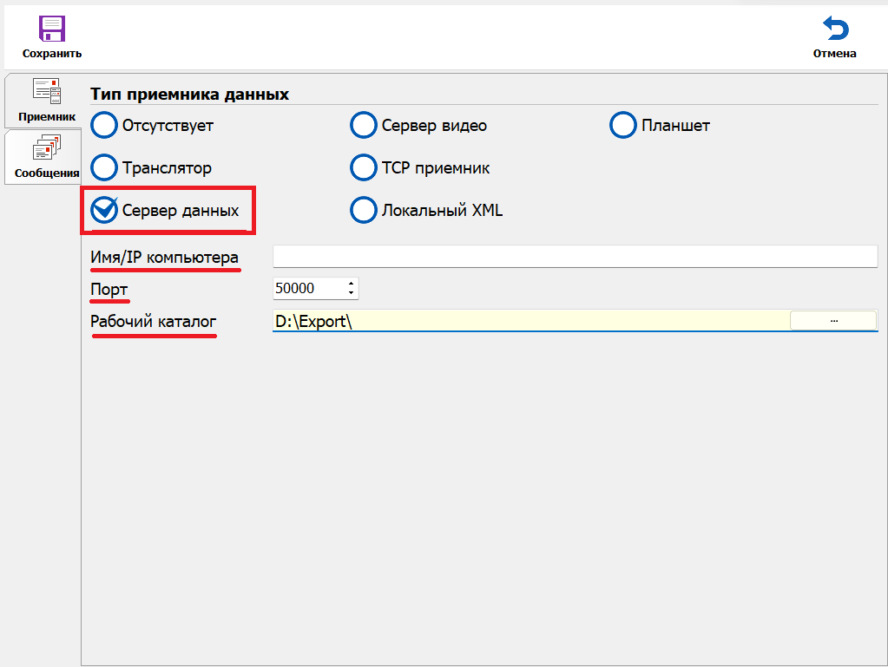Select the Планшет radio button
The image size is (888, 667).
623,126
